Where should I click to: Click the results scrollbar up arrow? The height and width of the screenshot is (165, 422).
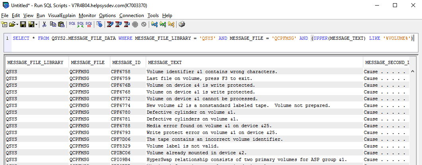(413, 71)
